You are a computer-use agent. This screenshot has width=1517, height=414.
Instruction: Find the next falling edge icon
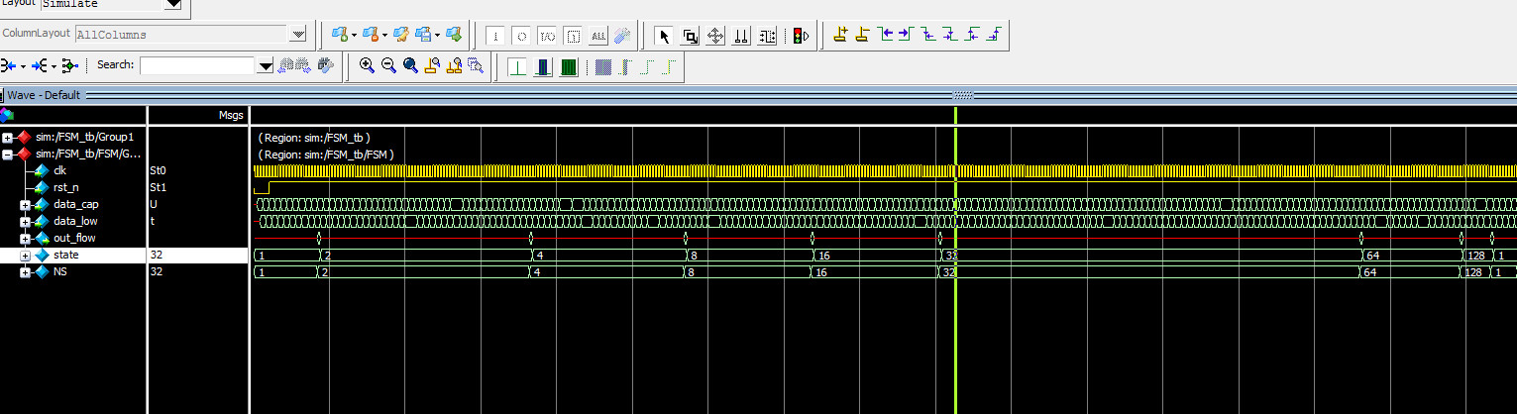[950, 35]
